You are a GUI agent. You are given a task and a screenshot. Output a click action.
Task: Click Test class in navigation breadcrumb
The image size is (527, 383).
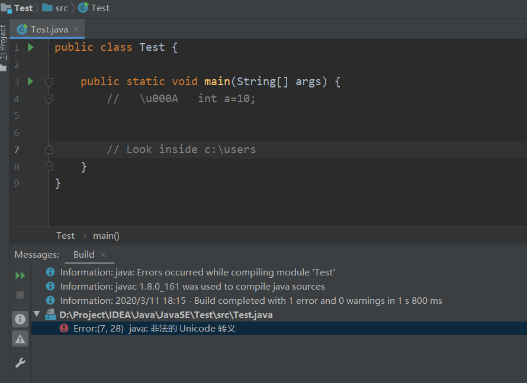click(x=100, y=8)
